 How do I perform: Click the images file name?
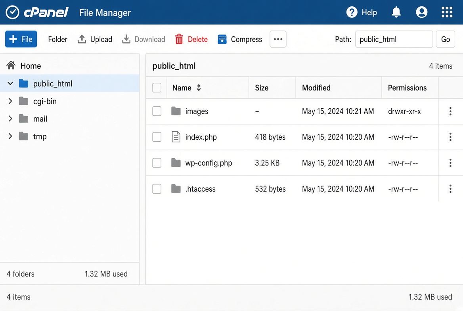[197, 111]
